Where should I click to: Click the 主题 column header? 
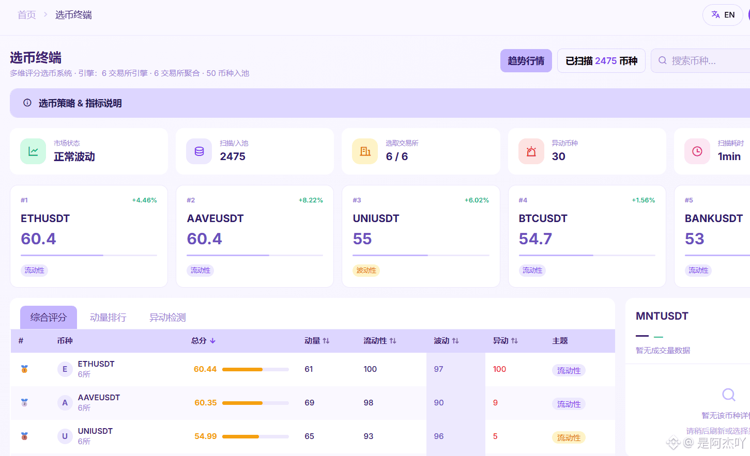[560, 341]
